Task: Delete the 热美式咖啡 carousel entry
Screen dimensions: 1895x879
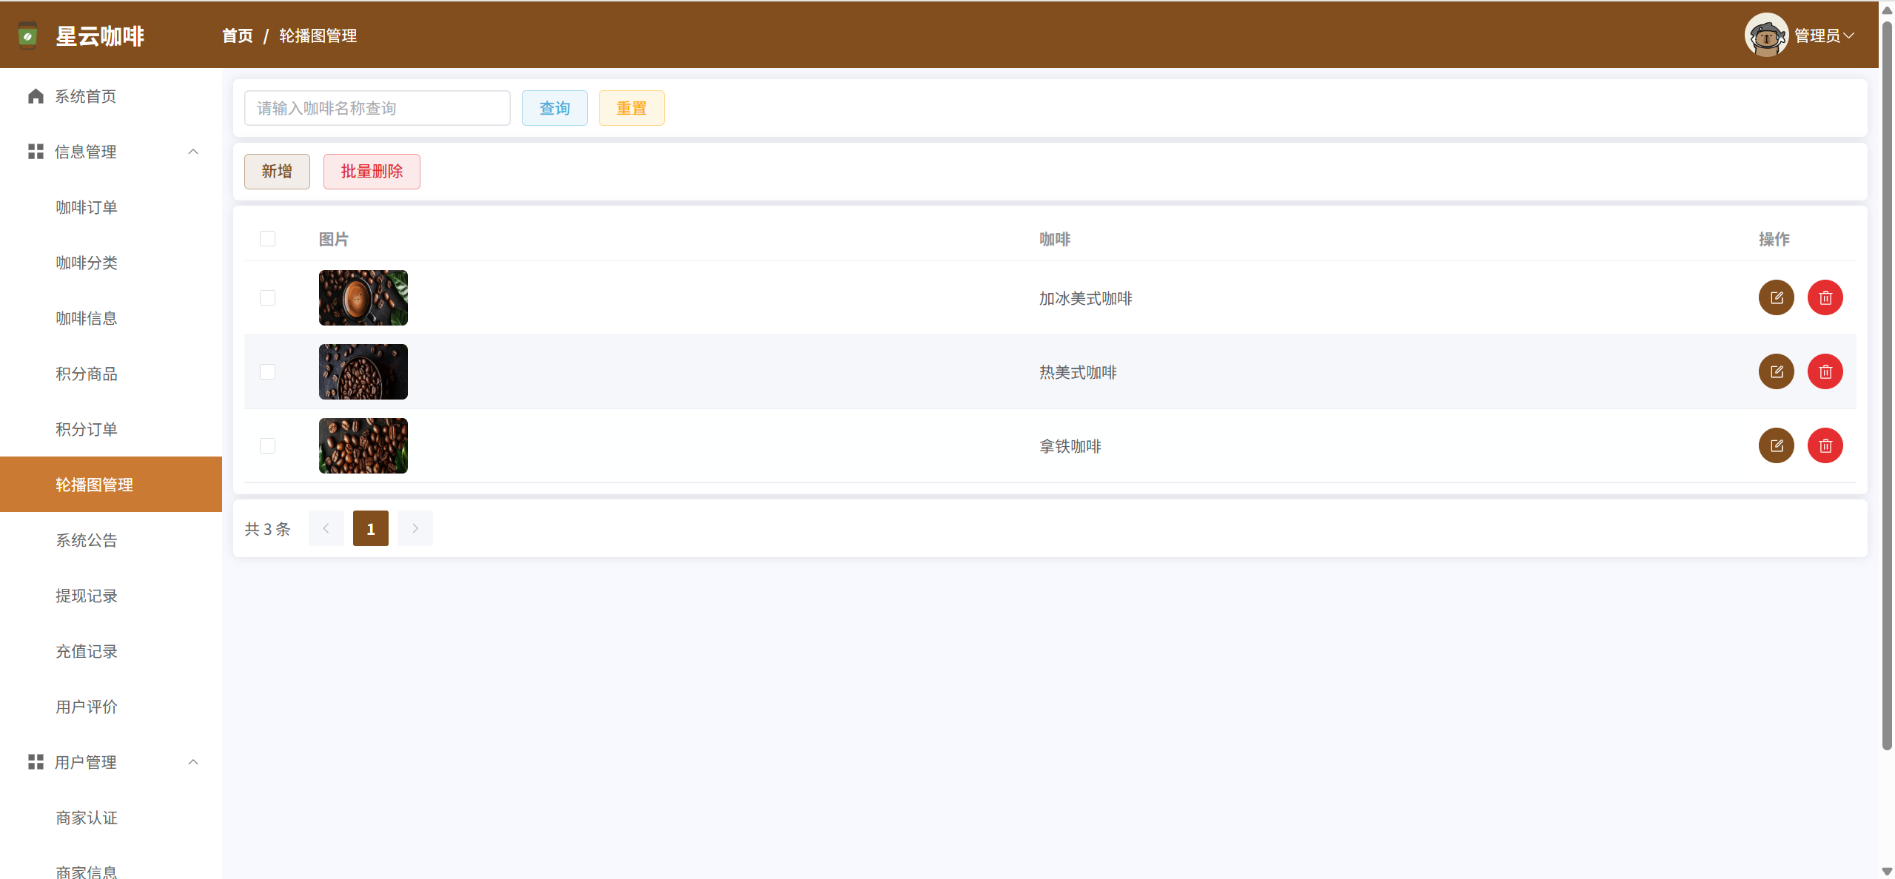Action: 1825,371
